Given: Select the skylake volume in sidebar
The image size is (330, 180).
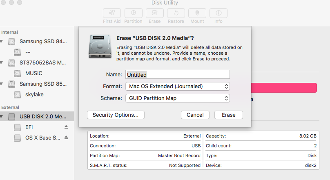Looking at the screenshot, I should 34,95.
